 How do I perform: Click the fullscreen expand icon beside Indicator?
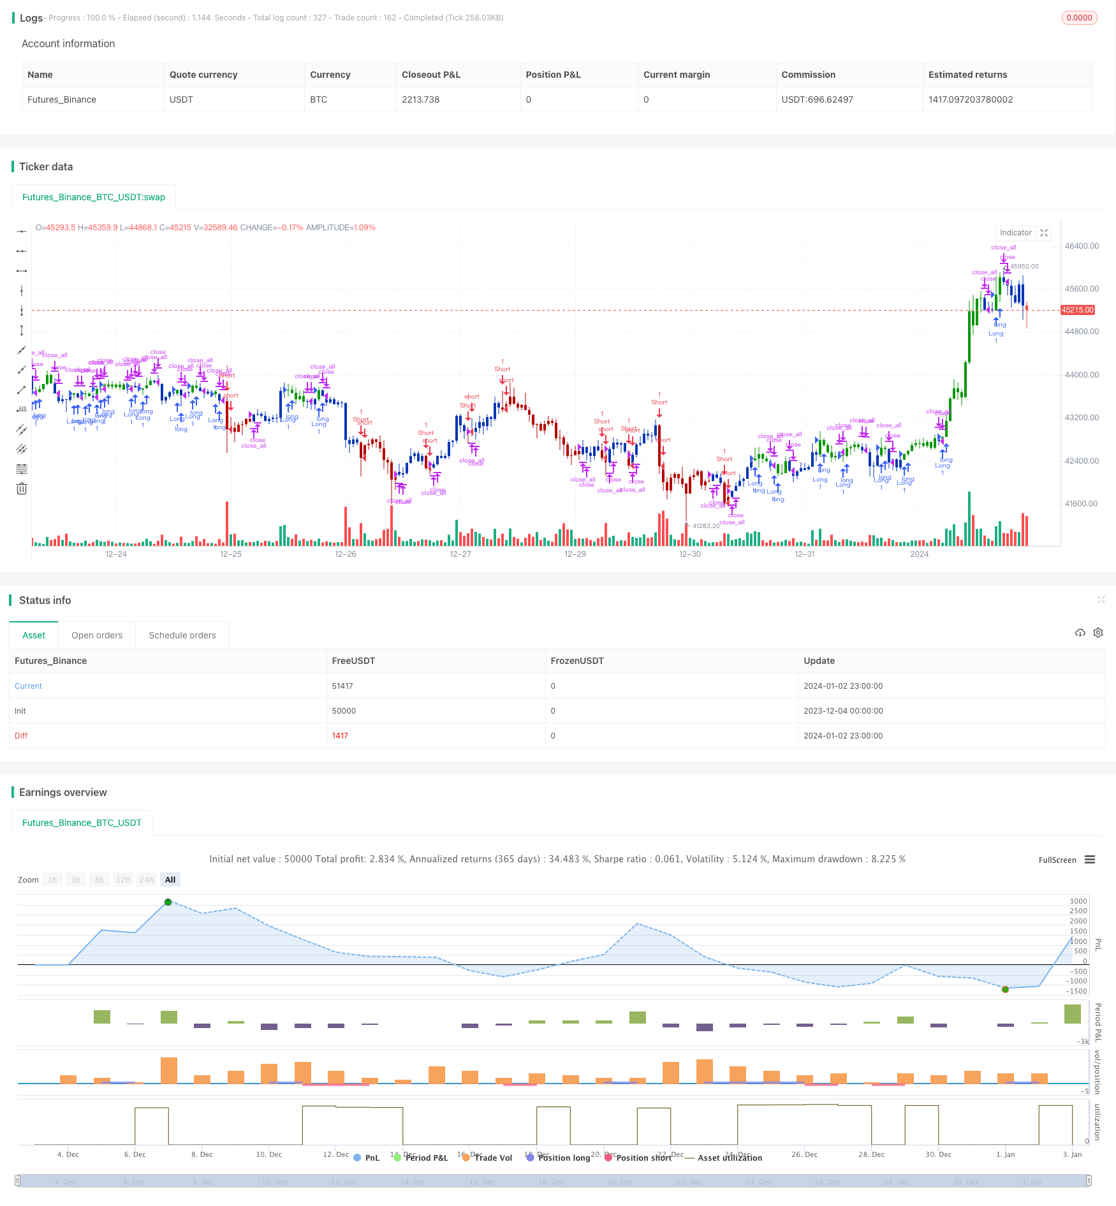[x=1044, y=233]
